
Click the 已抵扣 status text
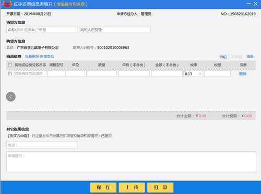(x=106, y=136)
